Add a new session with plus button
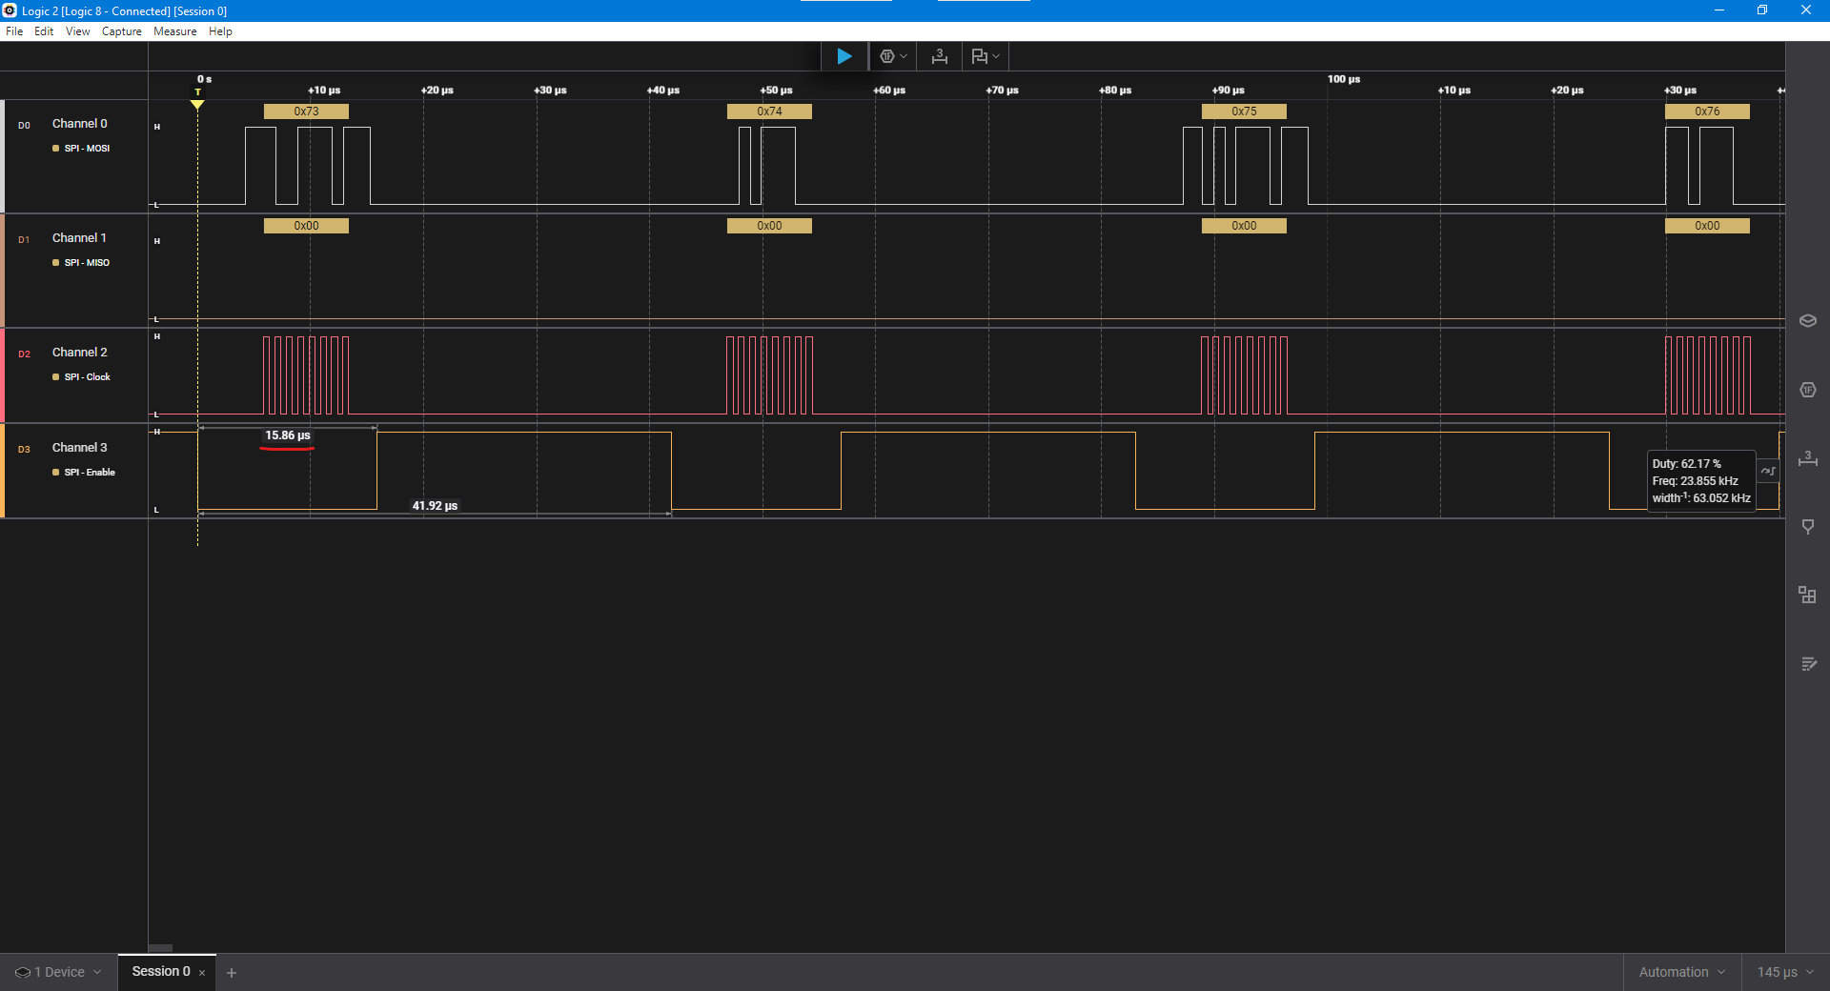The width and height of the screenshot is (1830, 991). point(232,973)
